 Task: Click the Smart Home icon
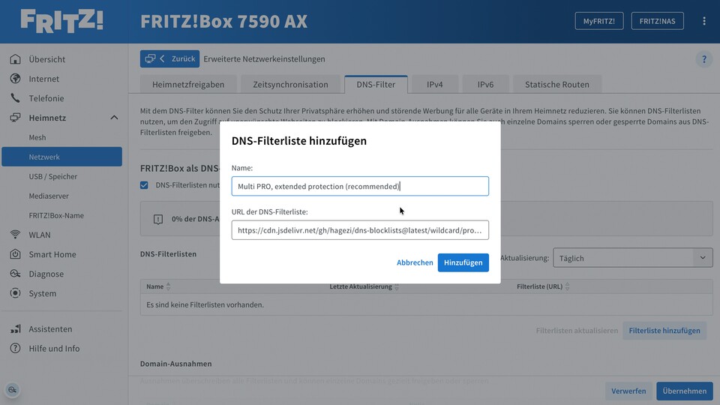click(x=15, y=254)
